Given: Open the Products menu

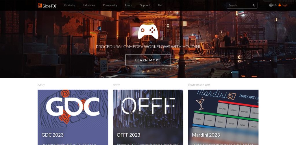Looking at the screenshot, I should point(69,5).
